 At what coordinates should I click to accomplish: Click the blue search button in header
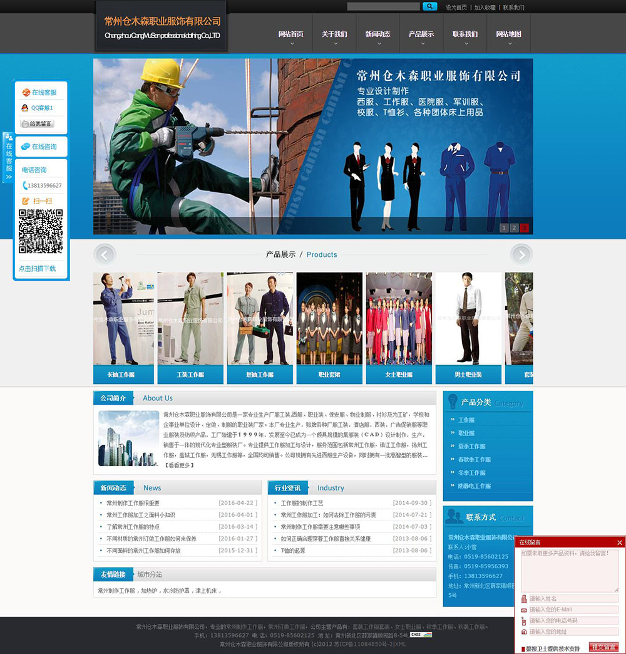pyautogui.click(x=429, y=7)
